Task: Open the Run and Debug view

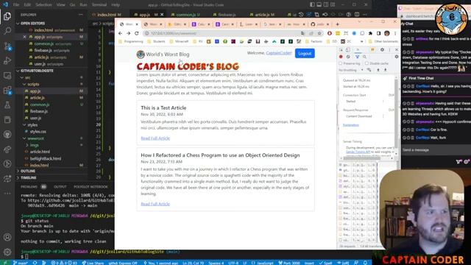Action: coord(7,60)
